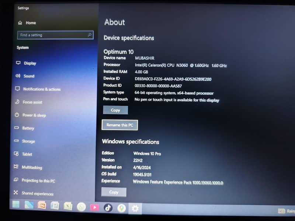This screenshot has height=221, width=295.
Task: Click the OS build value 19045.5131
Action: click(x=142, y=175)
